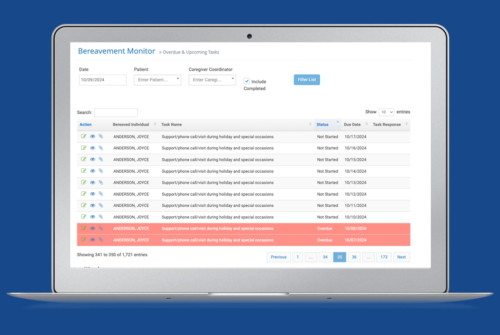The width and height of the screenshot is (500, 335).
Task: Open attachments for task due 10/15/2024
Action: pos(101,159)
